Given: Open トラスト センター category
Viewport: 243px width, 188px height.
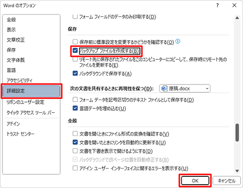Looking at the screenshot, I should [x=31, y=134].
